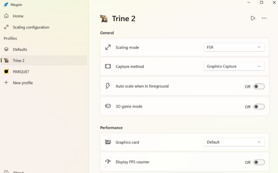Go to Scaling configuration

tap(44, 27)
